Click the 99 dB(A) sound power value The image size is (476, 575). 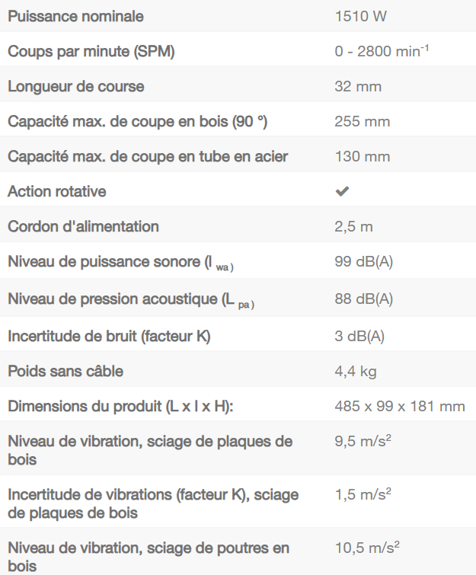point(364,262)
